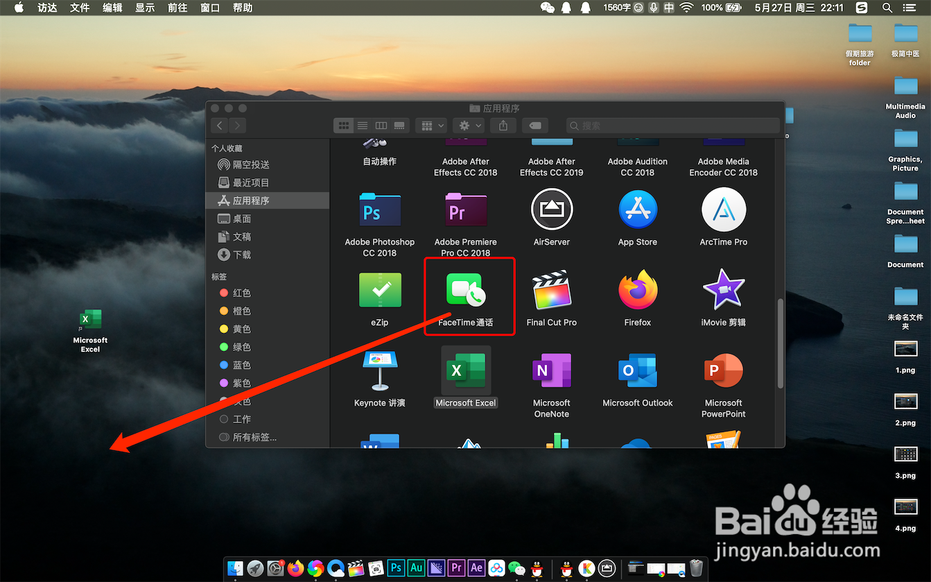Click the 搜索 search field in Finder

click(x=672, y=126)
